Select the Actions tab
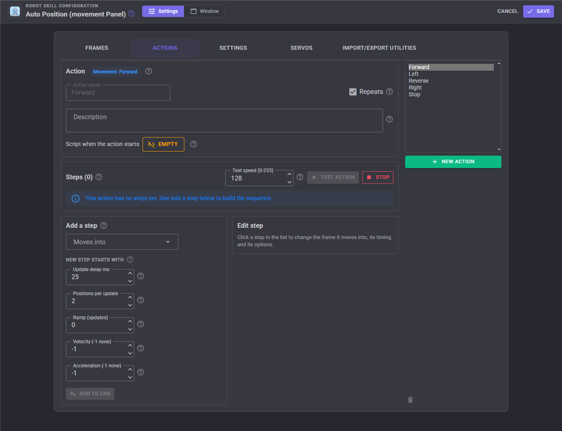Image resolution: width=562 pixels, height=431 pixels. point(165,48)
